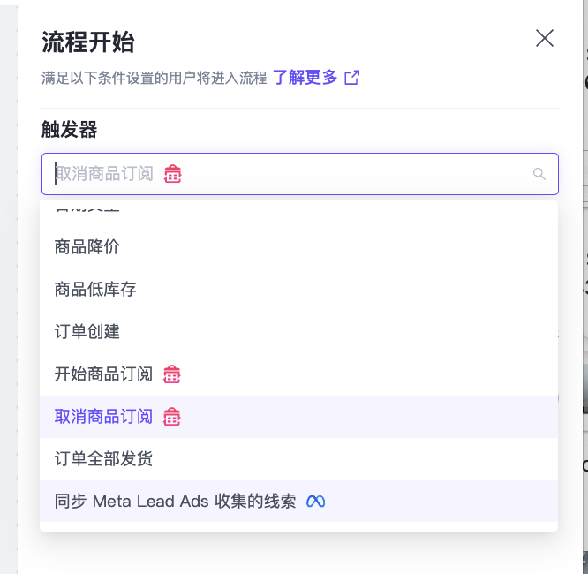Viewport: 588px width, 574px height.
Task: Select the 商品降价 trigger option
Action: pos(87,247)
